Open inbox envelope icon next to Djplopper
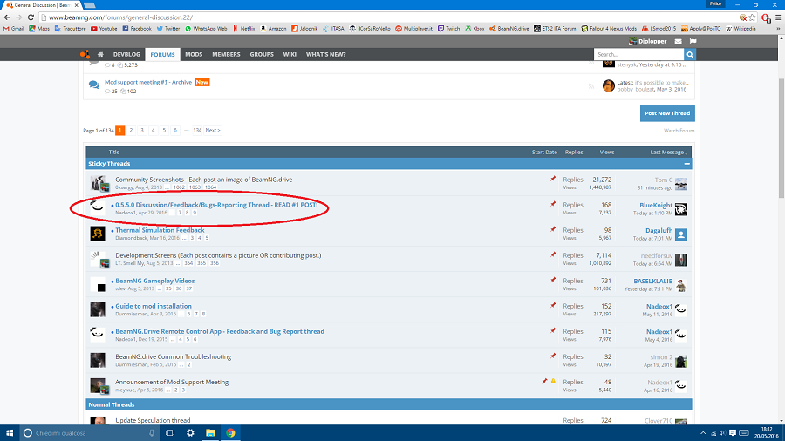 pos(678,42)
